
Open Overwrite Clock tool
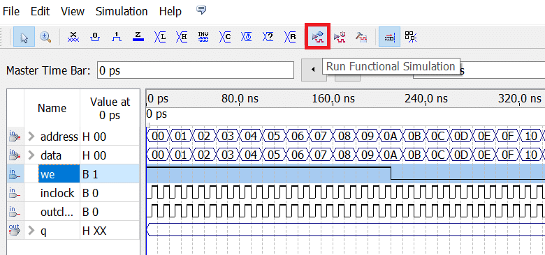tap(247, 37)
